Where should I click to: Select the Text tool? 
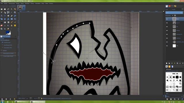(x=1, y=22)
